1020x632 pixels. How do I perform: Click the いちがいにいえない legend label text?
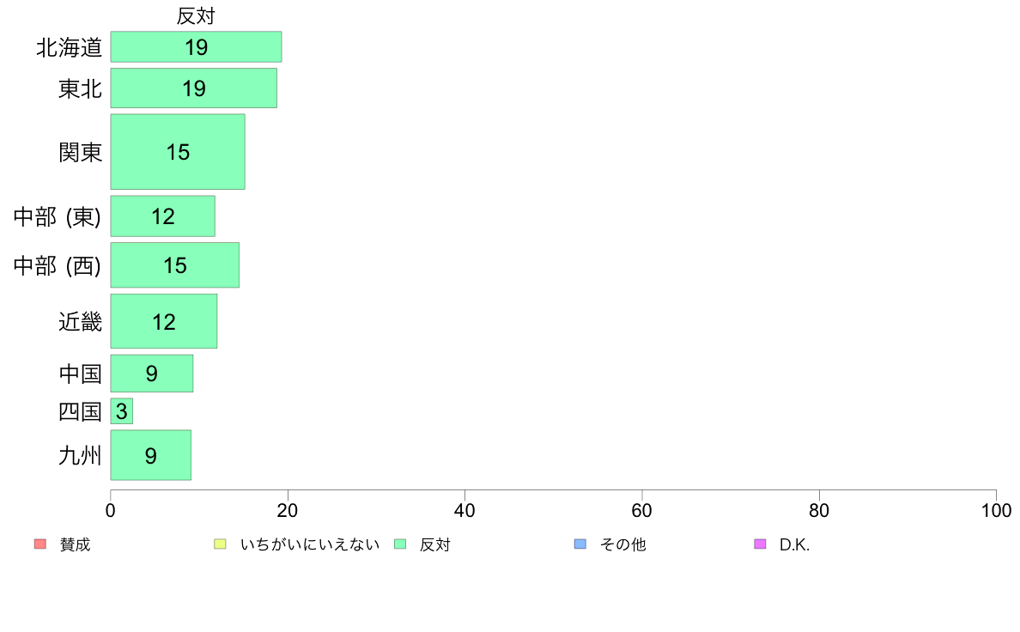coord(310,544)
